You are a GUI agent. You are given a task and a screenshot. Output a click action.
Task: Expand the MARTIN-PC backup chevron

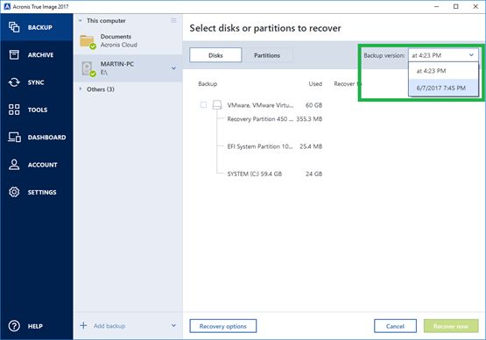coord(173,68)
